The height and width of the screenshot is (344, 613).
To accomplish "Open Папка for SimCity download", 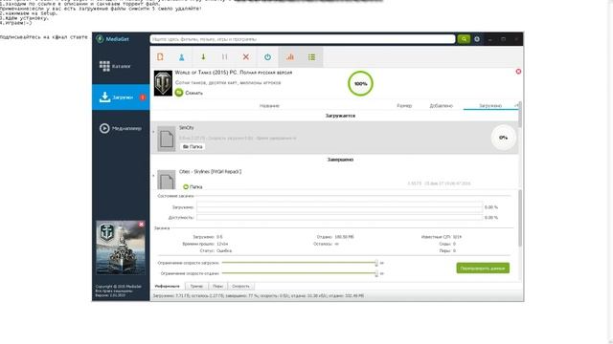I will [x=193, y=146].
